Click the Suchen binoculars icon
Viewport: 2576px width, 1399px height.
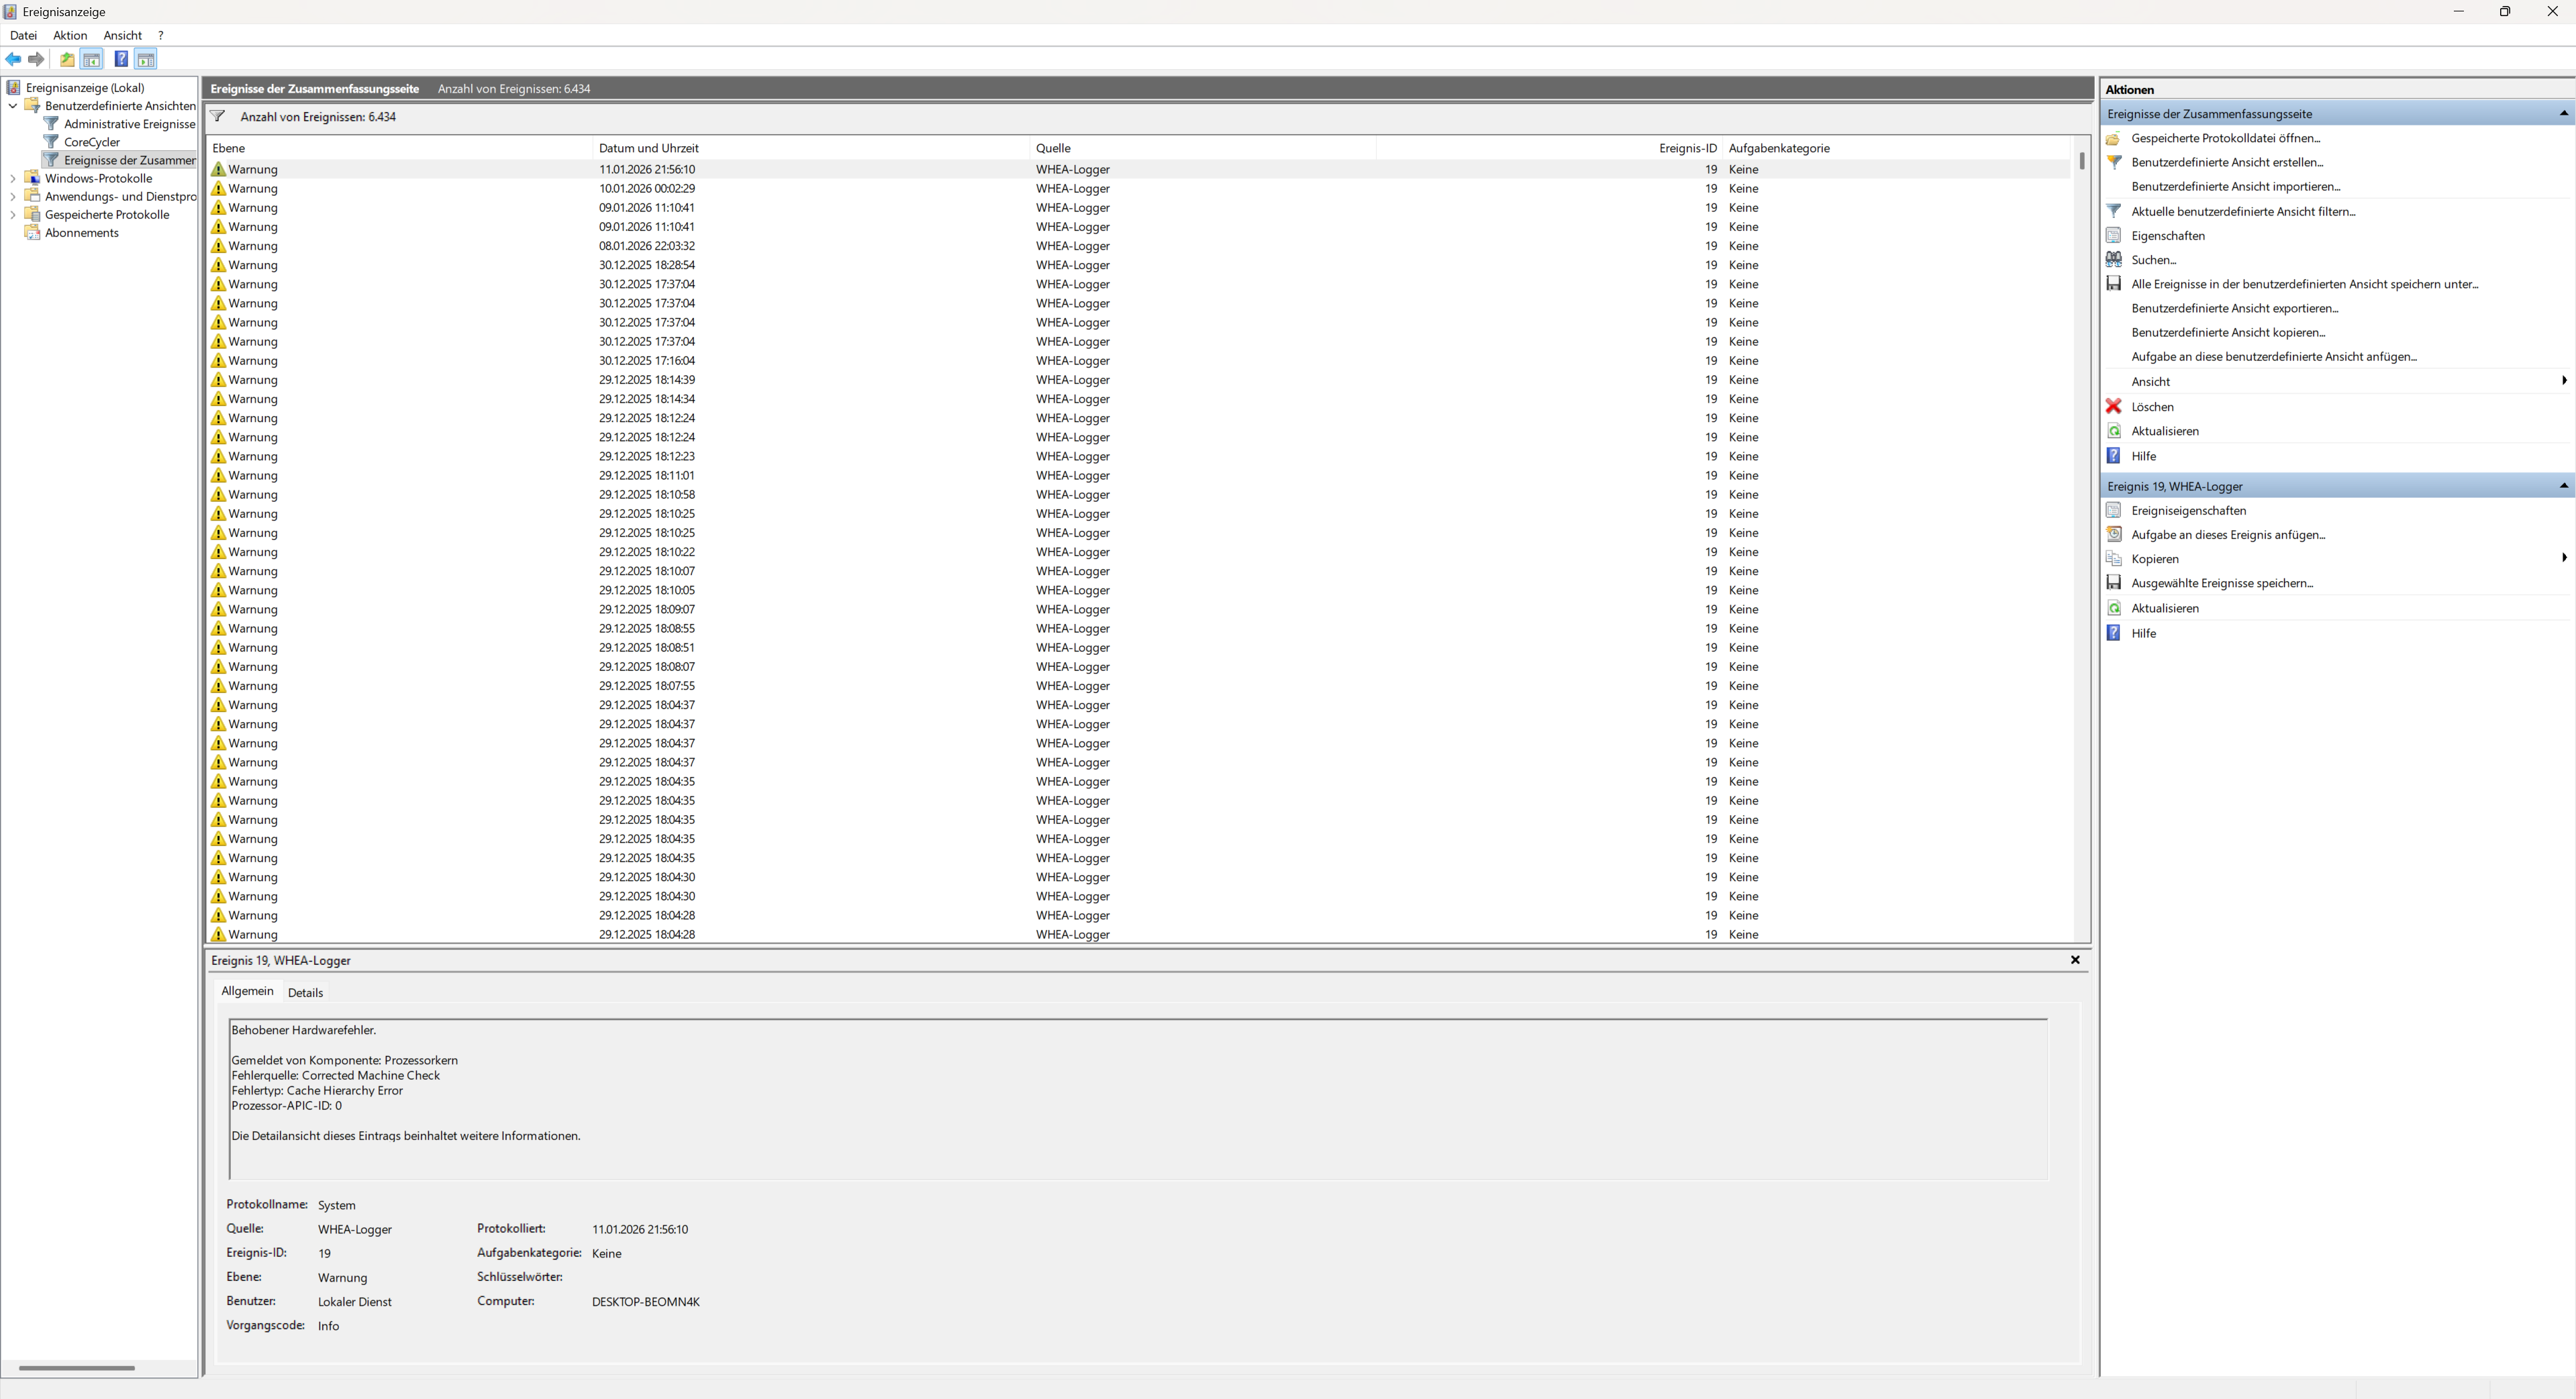(2113, 259)
